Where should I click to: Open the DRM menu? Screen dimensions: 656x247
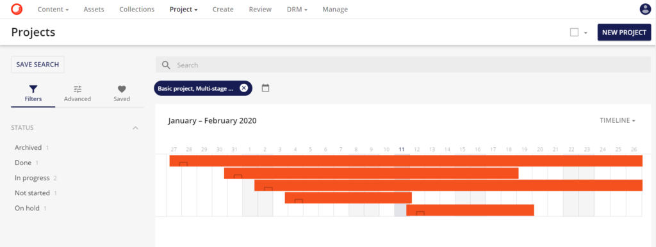coord(297,9)
